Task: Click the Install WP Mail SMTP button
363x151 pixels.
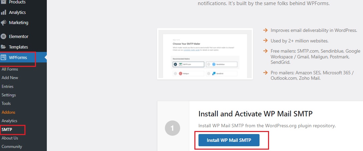Action: click(229, 140)
